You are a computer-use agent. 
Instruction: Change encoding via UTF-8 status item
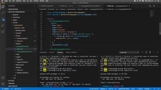pos(111,89)
